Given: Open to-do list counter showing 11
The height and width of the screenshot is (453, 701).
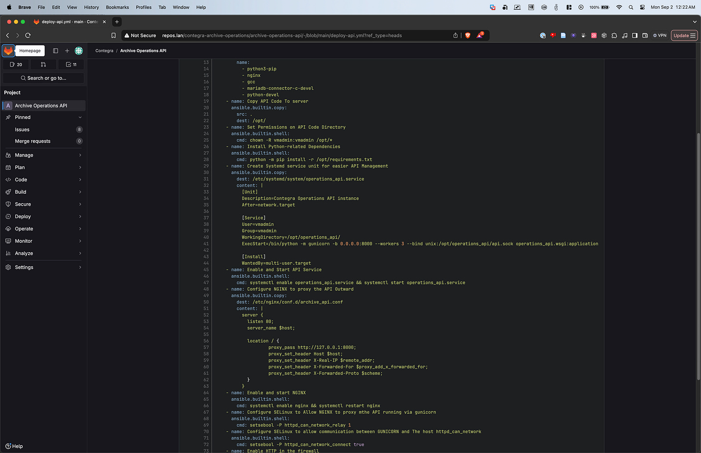Looking at the screenshot, I should click(71, 65).
